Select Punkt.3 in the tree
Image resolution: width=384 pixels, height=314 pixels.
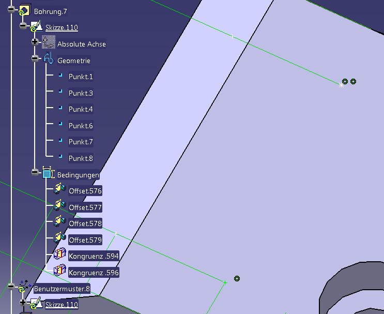point(81,93)
